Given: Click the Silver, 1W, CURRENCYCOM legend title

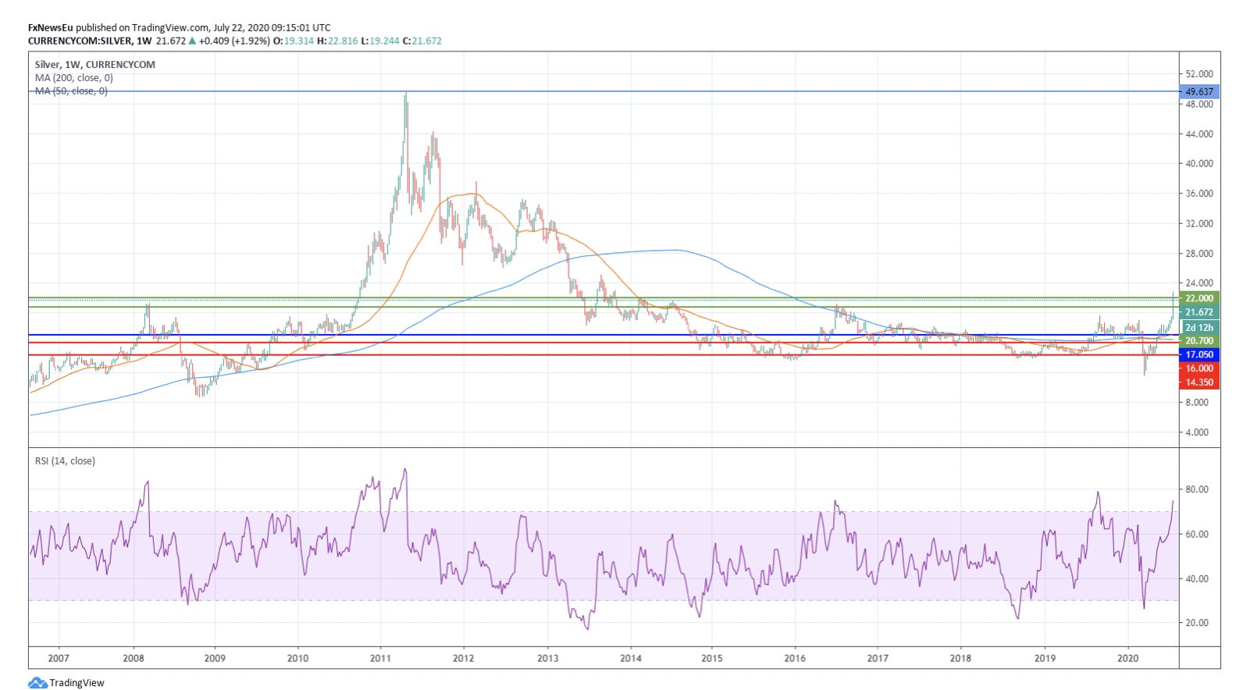Looking at the screenshot, I should 94,65.
